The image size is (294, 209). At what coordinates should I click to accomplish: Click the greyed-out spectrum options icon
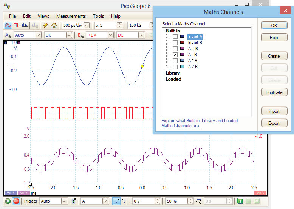(35, 25)
